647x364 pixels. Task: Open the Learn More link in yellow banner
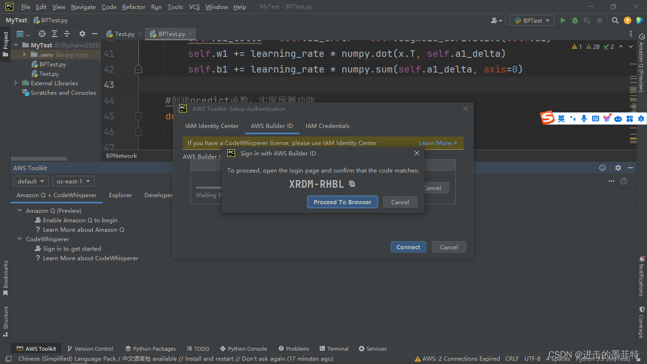[x=438, y=143]
